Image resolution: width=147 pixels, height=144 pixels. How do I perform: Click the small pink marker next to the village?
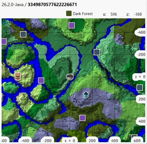point(25,75)
